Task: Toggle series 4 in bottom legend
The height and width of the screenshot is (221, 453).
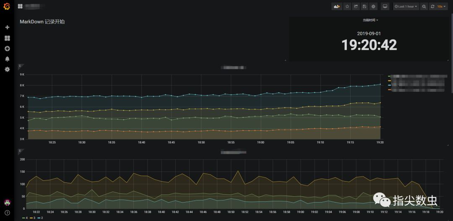Action: [24, 218]
